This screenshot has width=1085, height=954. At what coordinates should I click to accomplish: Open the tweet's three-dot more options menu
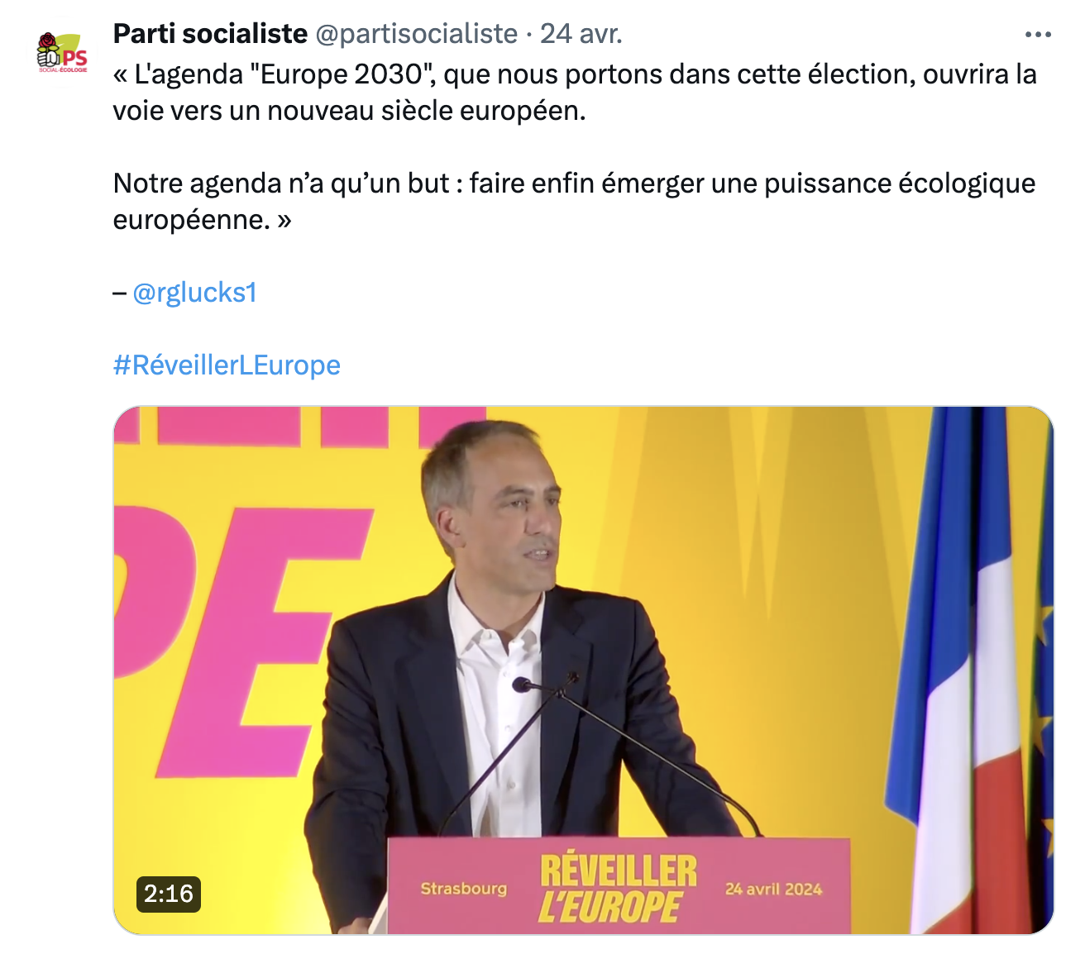coord(1037,35)
